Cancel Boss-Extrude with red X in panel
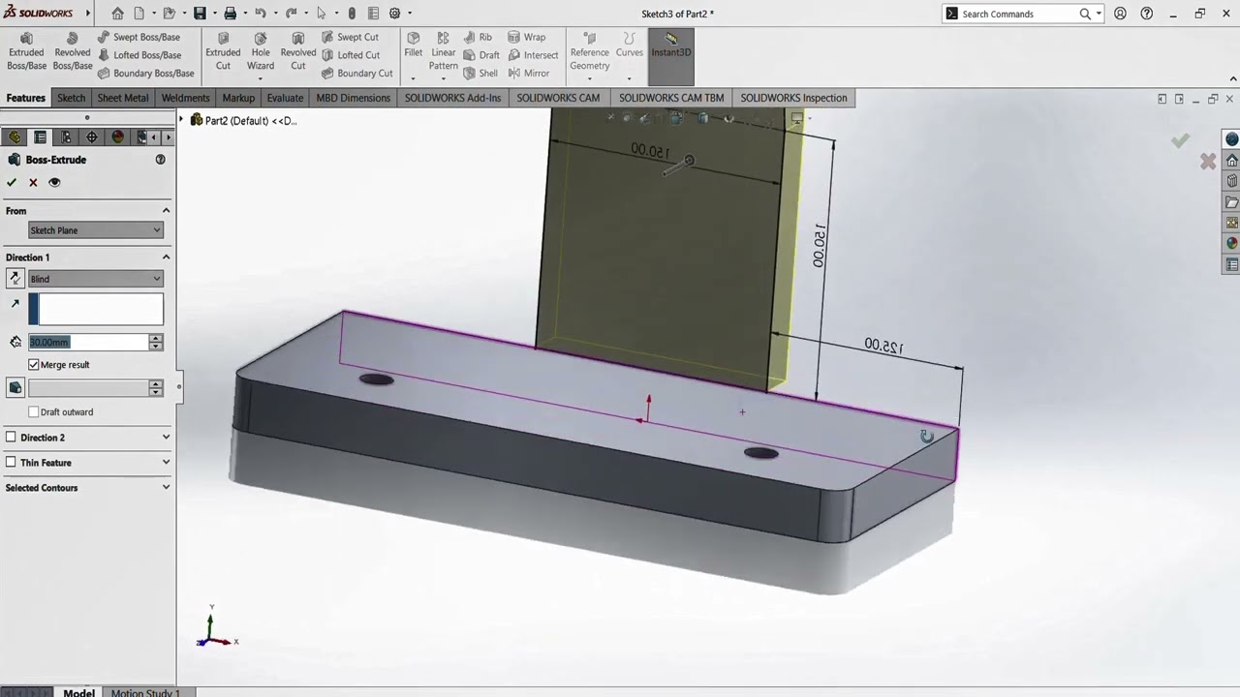The image size is (1240, 697). (x=33, y=182)
